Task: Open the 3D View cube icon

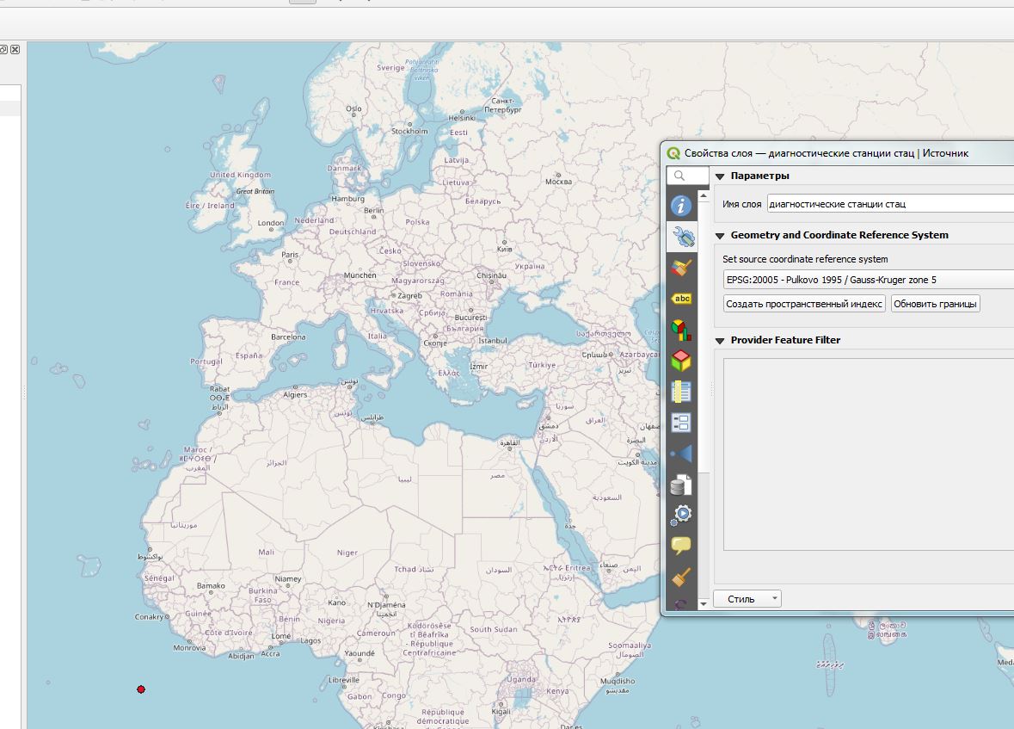Action: (x=681, y=360)
